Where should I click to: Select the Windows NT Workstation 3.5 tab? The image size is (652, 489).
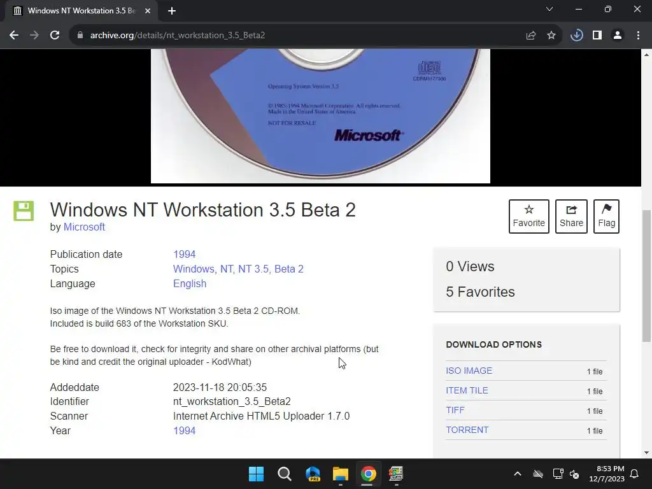[x=81, y=11]
